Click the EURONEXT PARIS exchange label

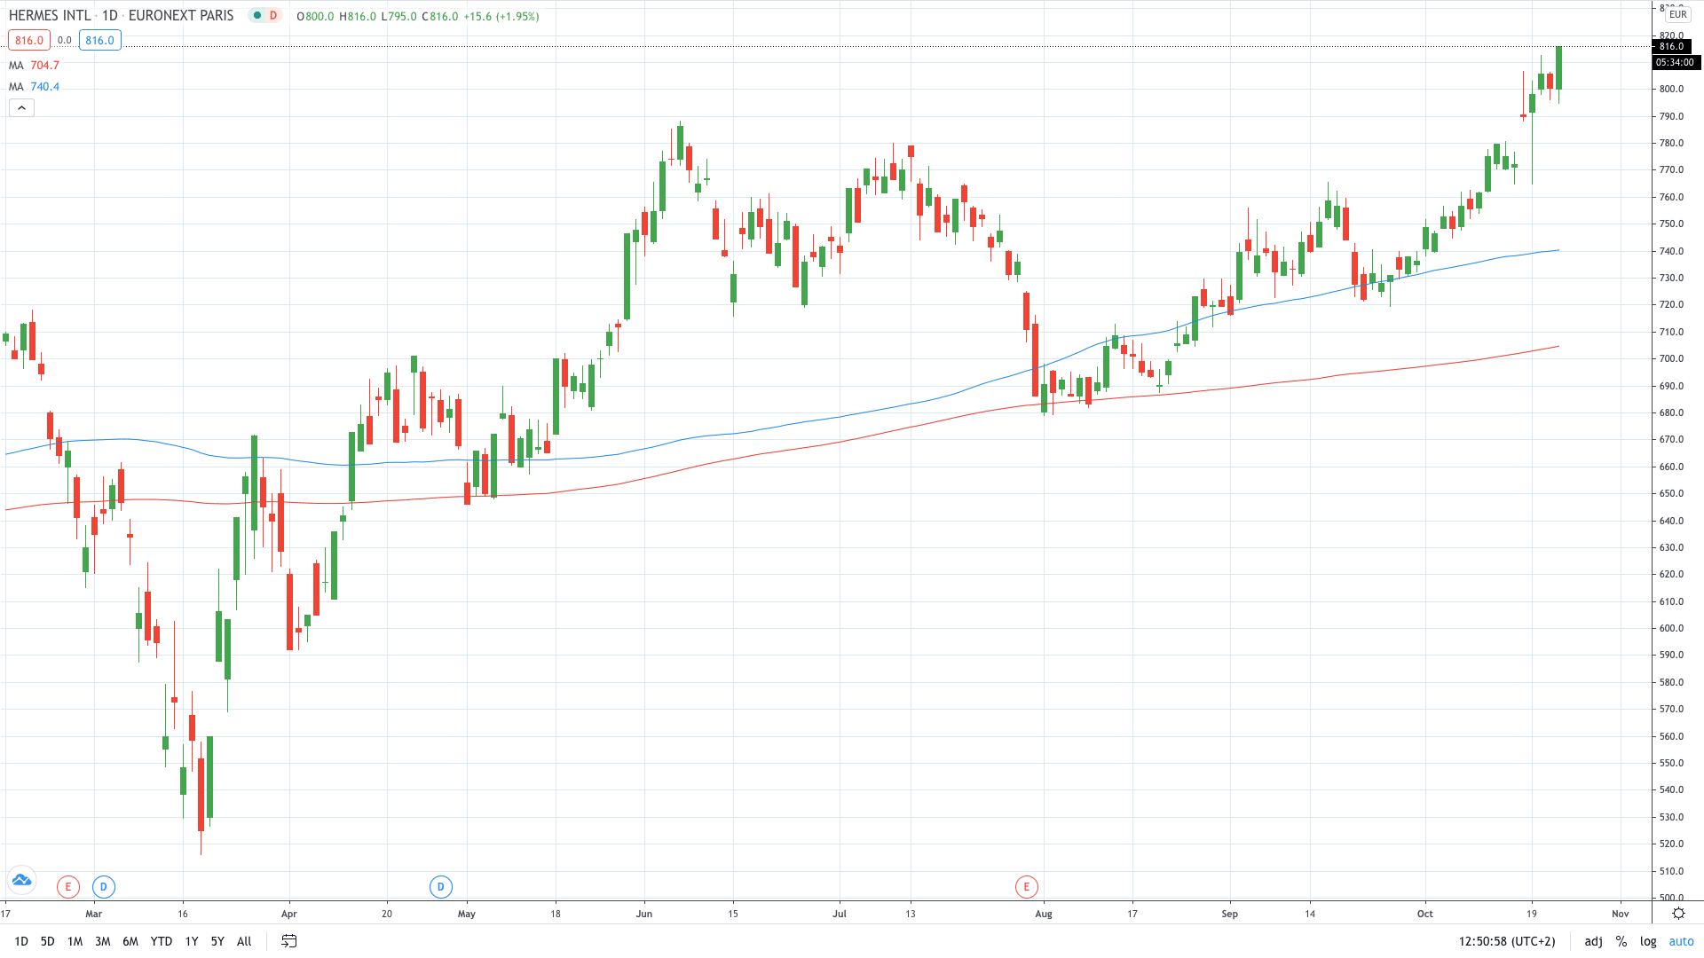click(181, 16)
